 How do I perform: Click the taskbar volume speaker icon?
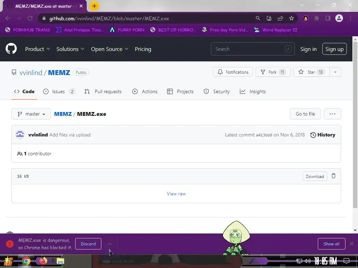[308, 261]
